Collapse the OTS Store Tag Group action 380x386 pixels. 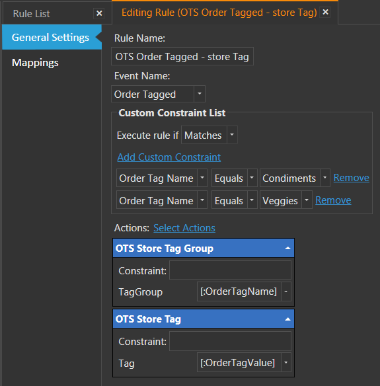(287, 248)
